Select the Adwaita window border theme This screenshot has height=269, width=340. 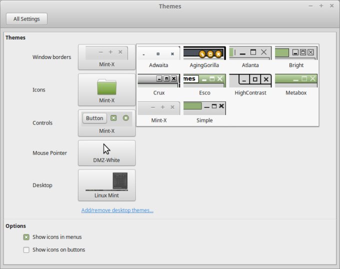click(158, 58)
